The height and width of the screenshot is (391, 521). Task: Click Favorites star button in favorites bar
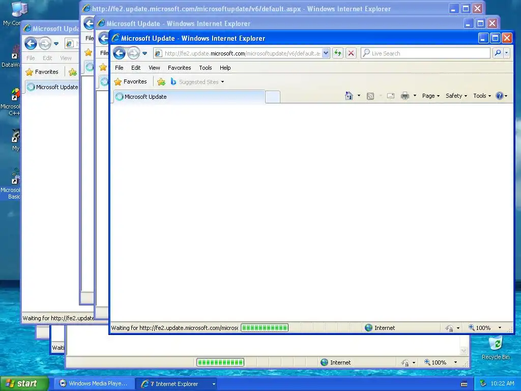click(131, 81)
